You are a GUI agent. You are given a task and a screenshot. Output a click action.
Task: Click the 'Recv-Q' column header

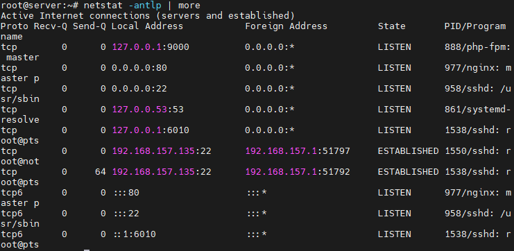51,26
